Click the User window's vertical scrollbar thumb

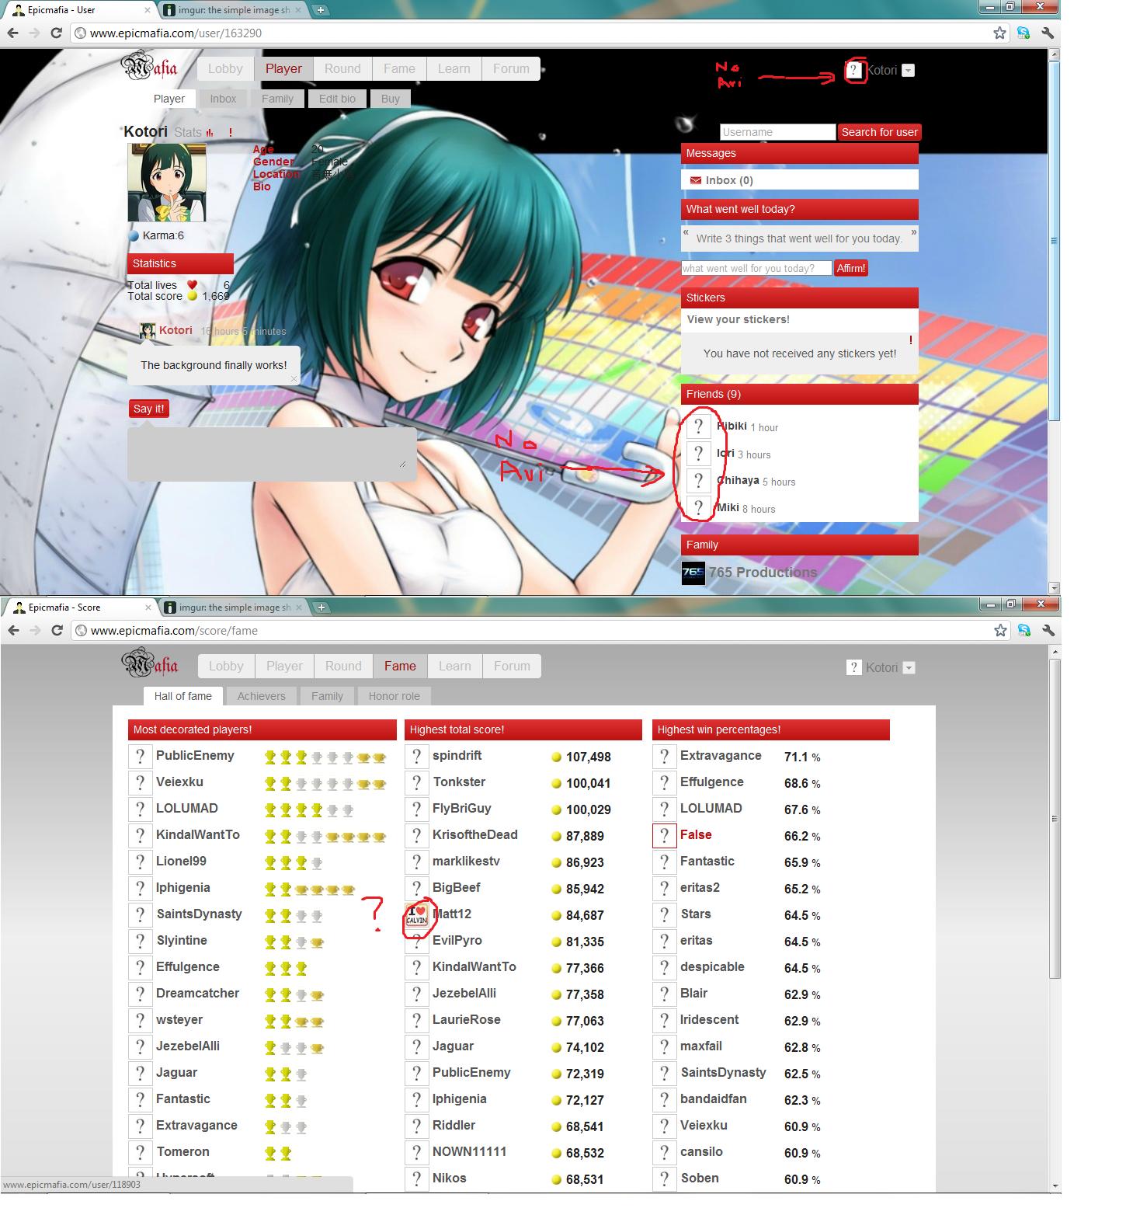click(x=1054, y=241)
